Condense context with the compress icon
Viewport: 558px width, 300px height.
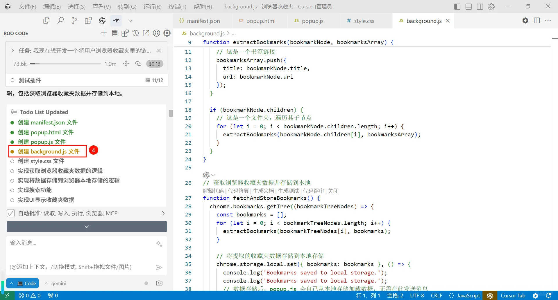pos(126,64)
